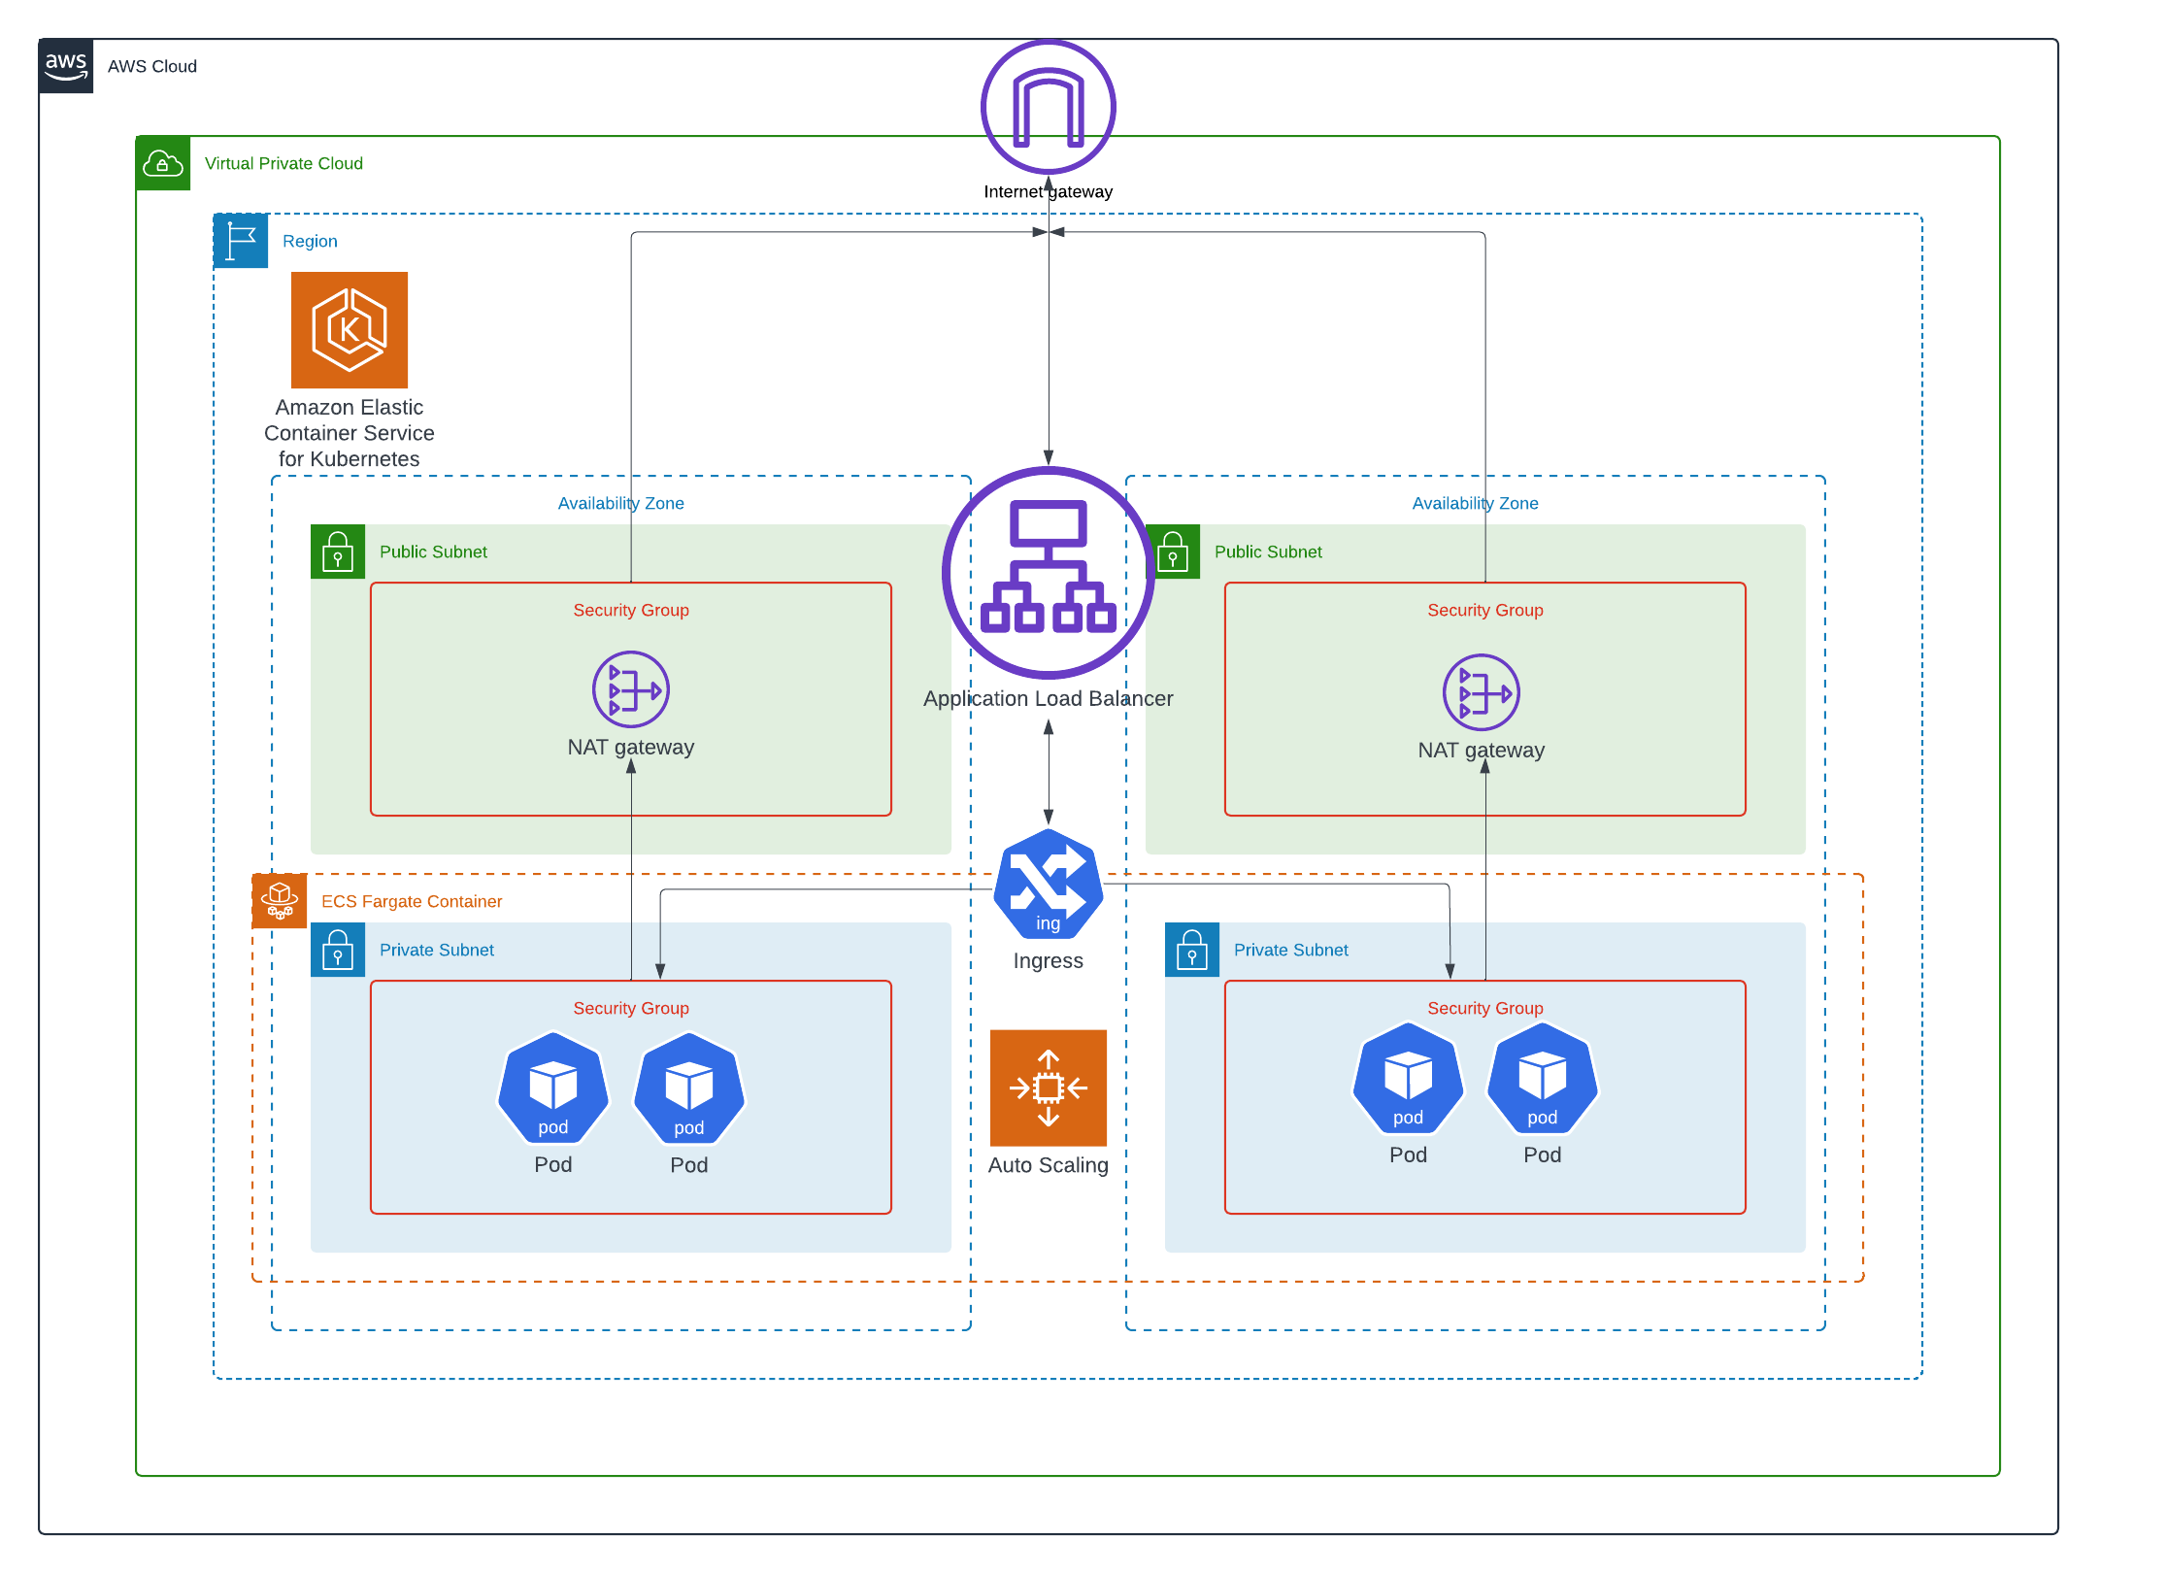Select the first pod in right Private Subnet

(1409, 1078)
